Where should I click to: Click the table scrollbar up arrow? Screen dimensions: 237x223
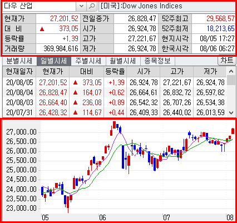click(x=231, y=71)
